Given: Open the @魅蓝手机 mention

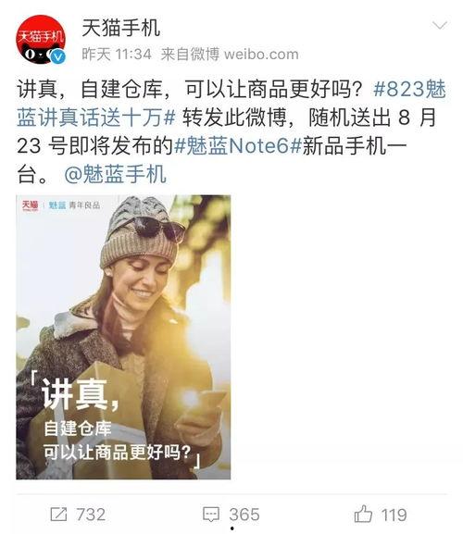Looking at the screenshot, I should [115, 174].
